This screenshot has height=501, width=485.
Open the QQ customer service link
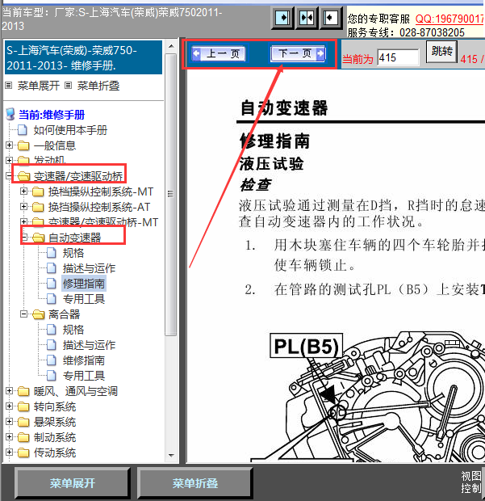click(449, 19)
